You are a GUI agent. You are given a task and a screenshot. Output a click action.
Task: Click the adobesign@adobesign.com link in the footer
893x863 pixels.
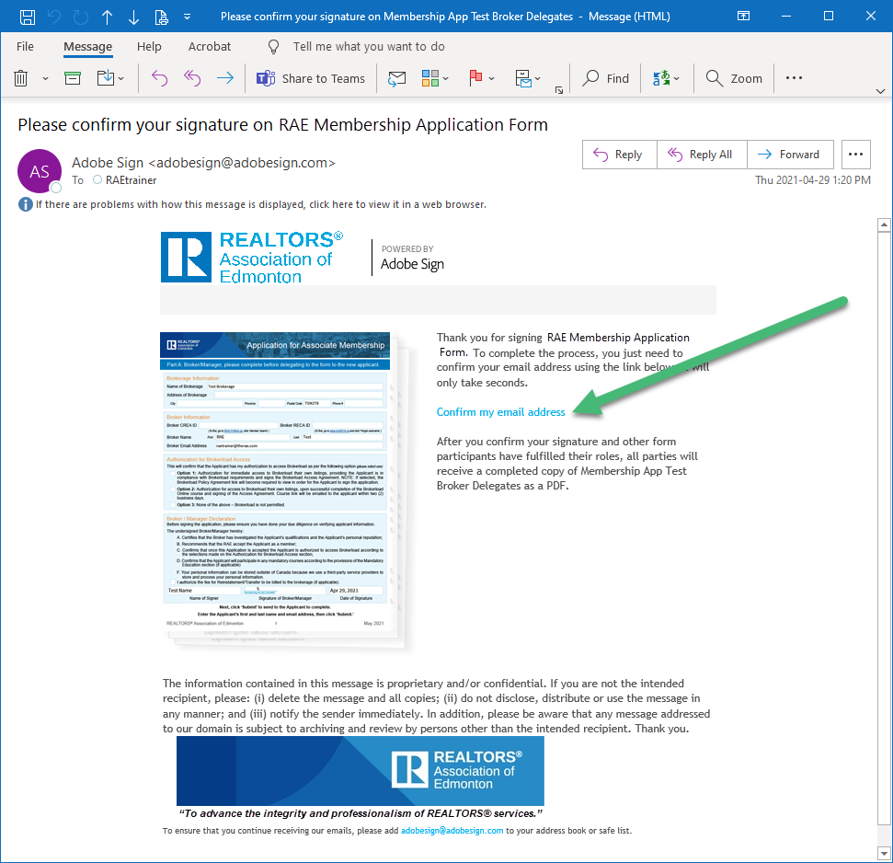pyautogui.click(x=452, y=831)
